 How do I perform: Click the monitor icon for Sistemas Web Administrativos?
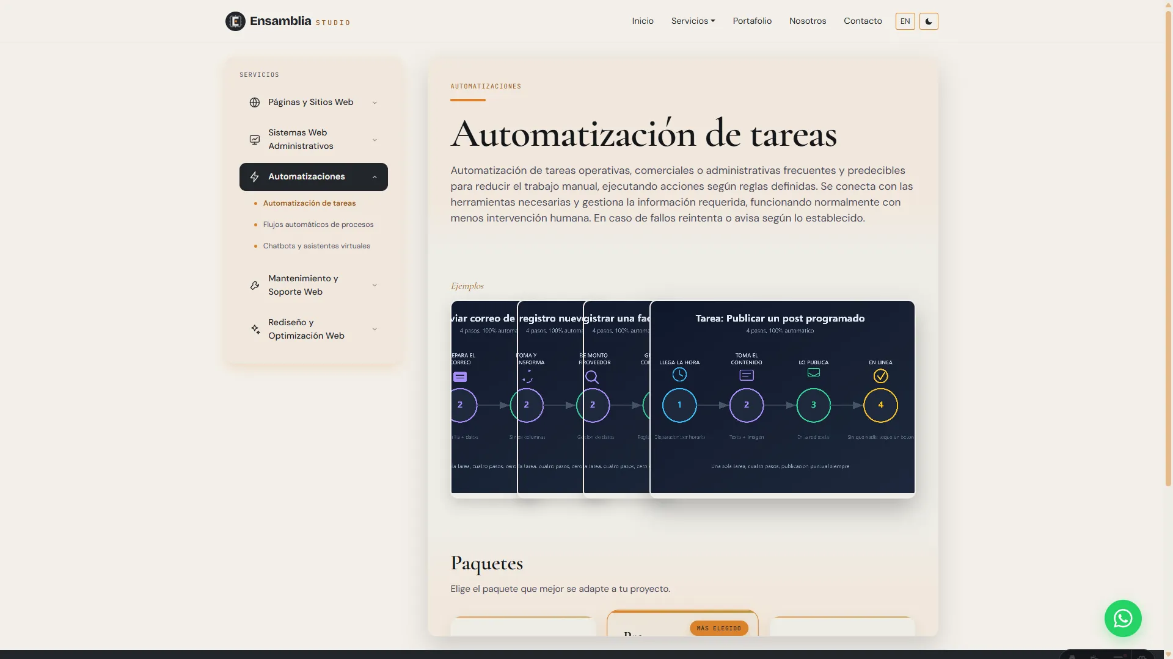pos(255,140)
